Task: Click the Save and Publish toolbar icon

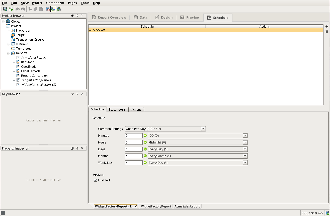Action: coord(5,9)
